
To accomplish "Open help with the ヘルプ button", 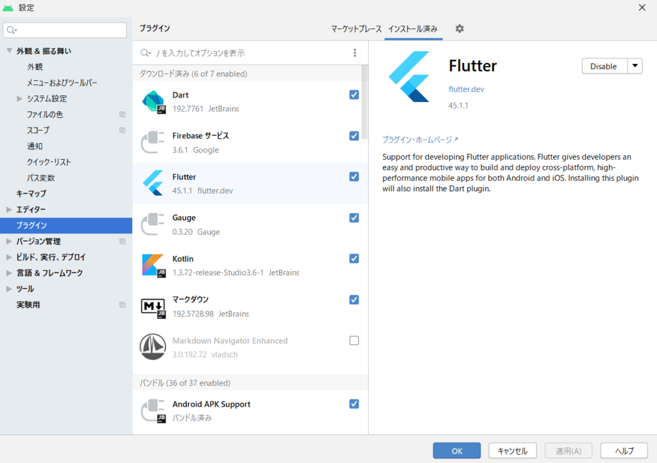I will [x=624, y=451].
